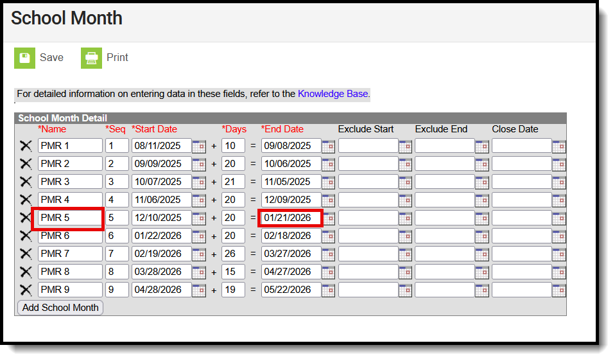Open Exclude End calendar for PMR 2
The image size is (615, 361).
pos(481,164)
